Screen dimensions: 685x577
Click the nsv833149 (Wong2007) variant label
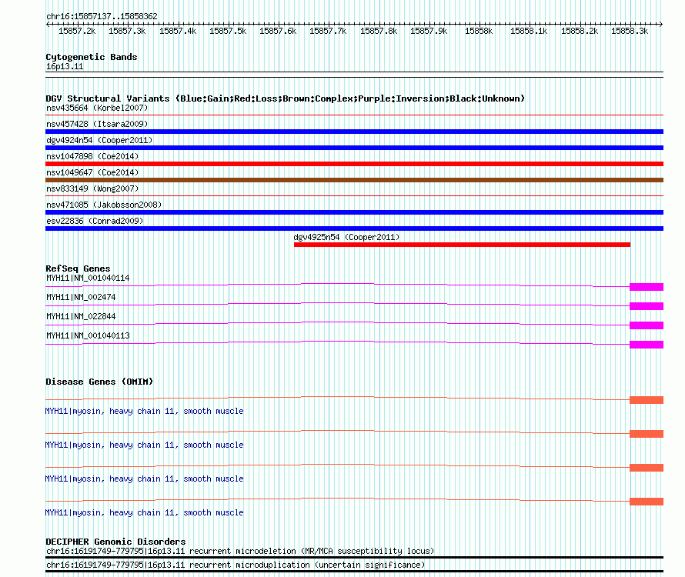click(x=92, y=188)
